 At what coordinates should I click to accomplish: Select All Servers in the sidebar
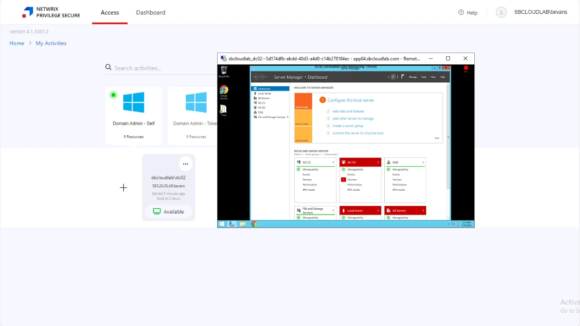pyautogui.click(x=270, y=98)
